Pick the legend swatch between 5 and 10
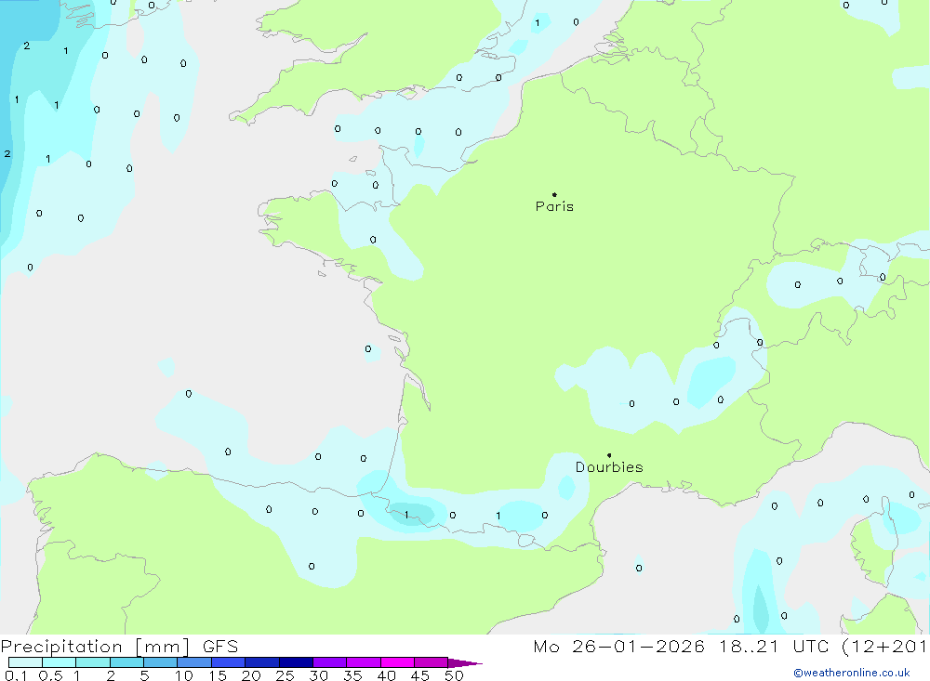930x681 pixels. coord(161,662)
